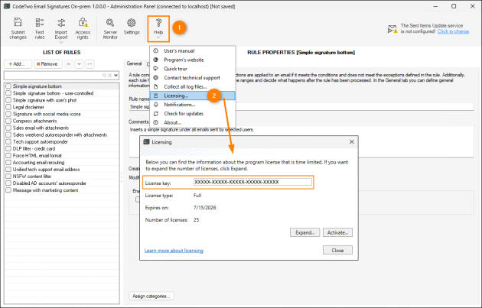Click the Check for updates refresh icon
The image size is (482, 308).
click(156, 114)
